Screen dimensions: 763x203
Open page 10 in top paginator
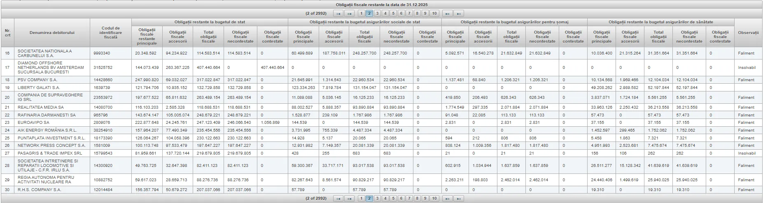[x=434, y=14]
